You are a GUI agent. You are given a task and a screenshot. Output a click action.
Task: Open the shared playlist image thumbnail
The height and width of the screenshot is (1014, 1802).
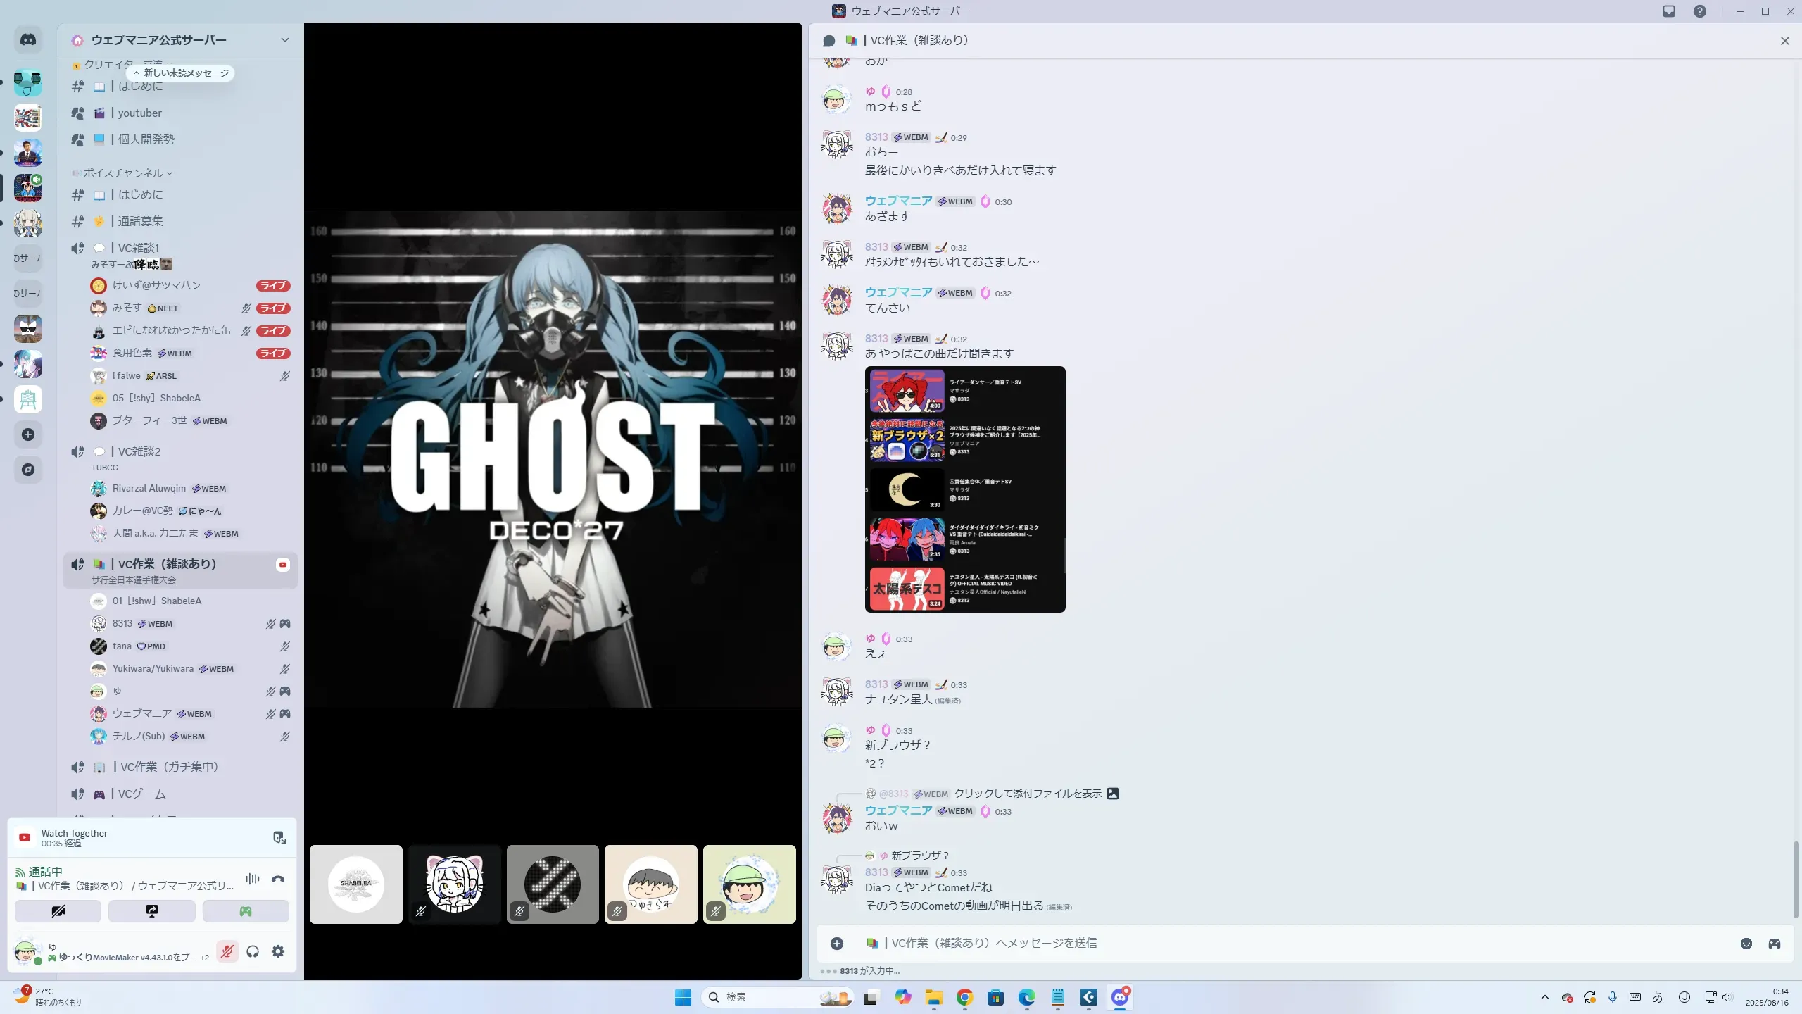(965, 489)
